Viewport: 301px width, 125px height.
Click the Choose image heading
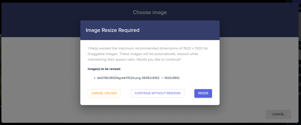point(150,12)
